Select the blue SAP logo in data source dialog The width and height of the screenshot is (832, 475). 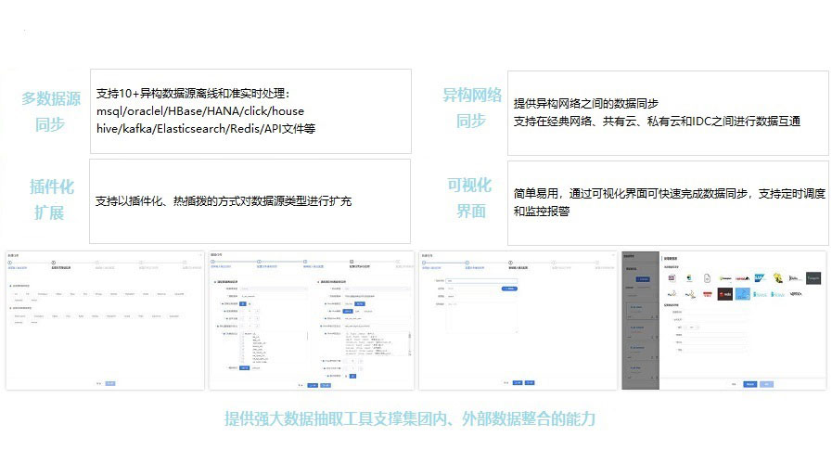click(760, 278)
